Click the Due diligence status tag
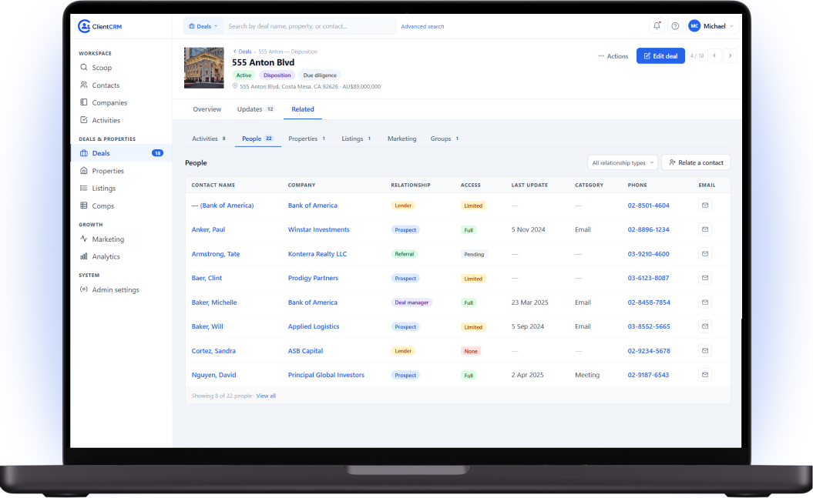Viewport: 813px width, 498px height. pyautogui.click(x=320, y=75)
